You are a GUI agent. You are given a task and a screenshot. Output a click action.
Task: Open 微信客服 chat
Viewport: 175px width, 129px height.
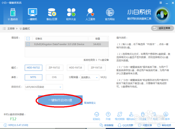coord(106,125)
